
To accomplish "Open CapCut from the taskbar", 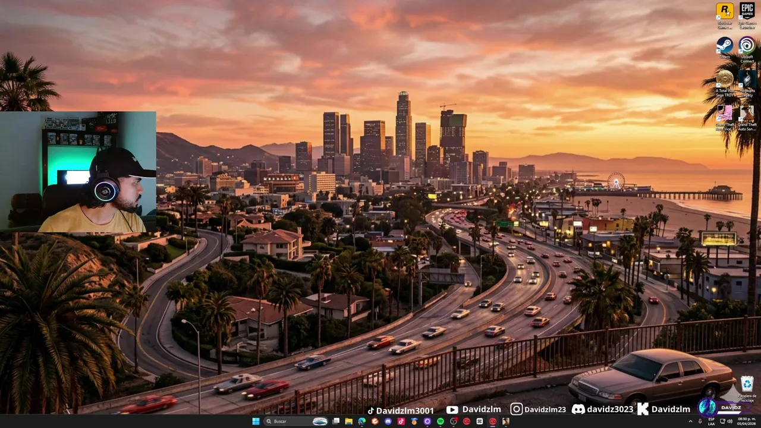I will tap(480, 421).
